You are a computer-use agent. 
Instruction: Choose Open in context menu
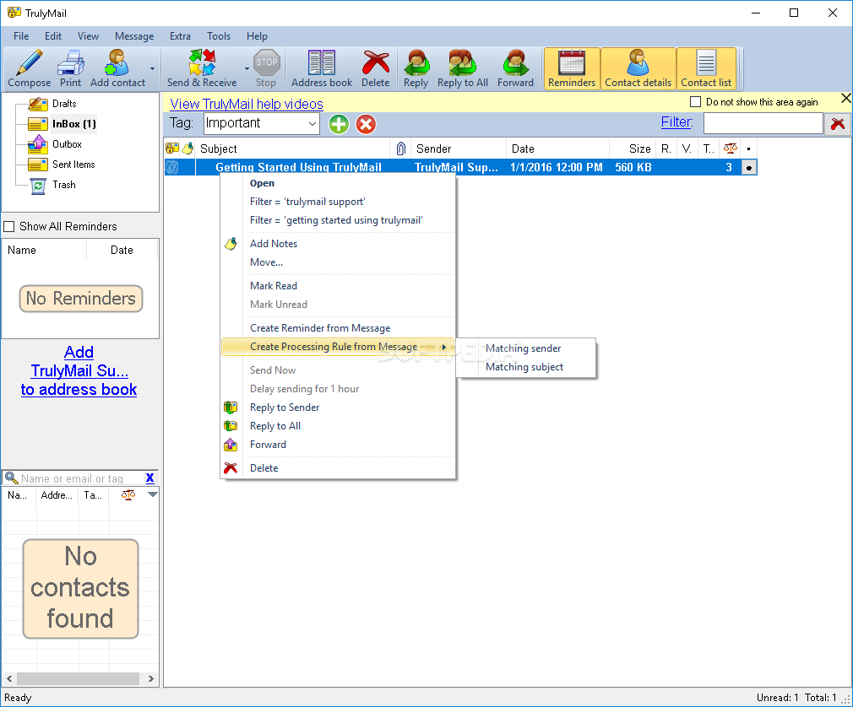(338, 183)
